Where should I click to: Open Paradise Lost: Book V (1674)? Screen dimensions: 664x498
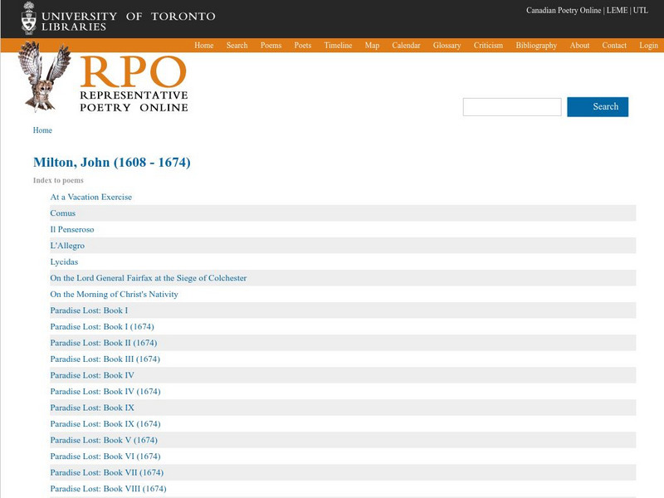tap(104, 440)
